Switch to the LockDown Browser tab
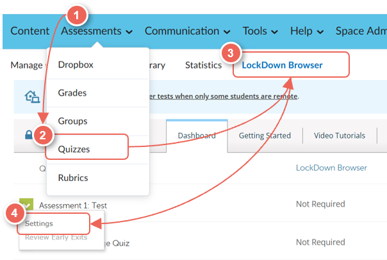This screenshot has height=260, width=387. (282, 65)
